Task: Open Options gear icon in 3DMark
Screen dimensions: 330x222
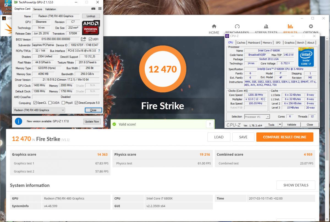Action: click(x=311, y=26)
